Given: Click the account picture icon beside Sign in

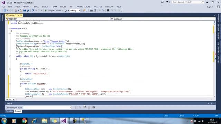Looking at the screenshot, I should pyautogui.click(x=218, y=7).
